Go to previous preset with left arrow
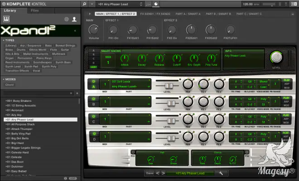Screen dimensions: 299x181 pos(158,173)
